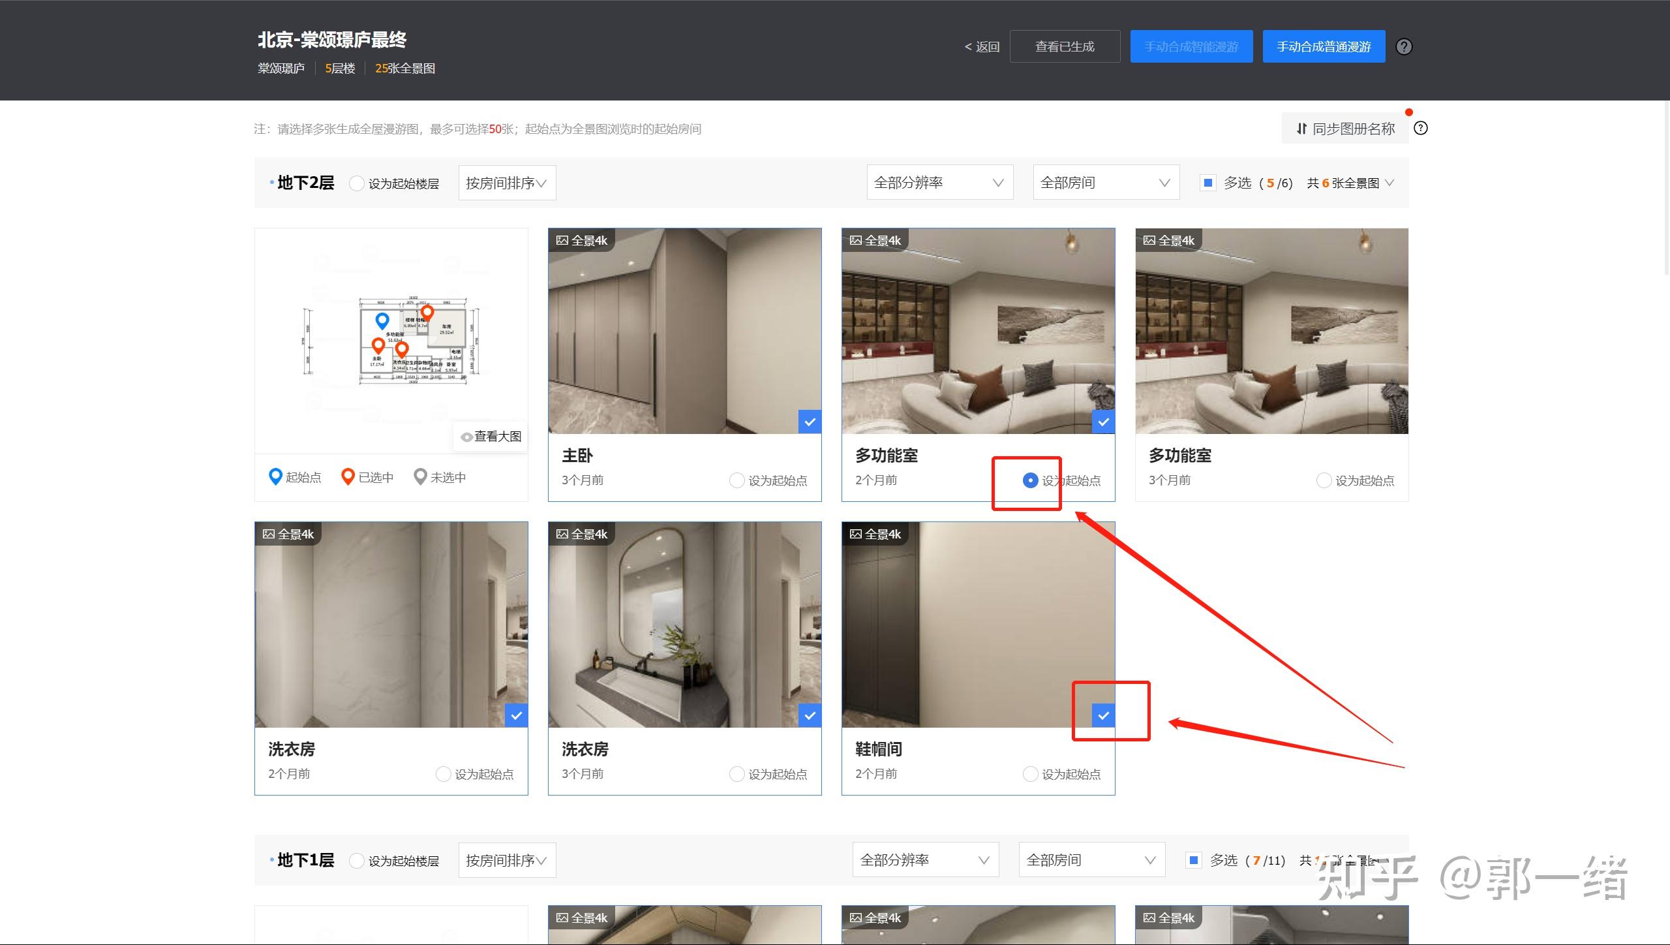
Task: Open 多功能室 2个月前 panorama thumbnail
Action: pos(978,331)
